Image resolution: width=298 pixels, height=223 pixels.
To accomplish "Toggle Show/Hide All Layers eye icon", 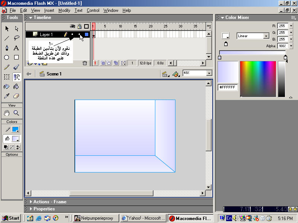I will (72, 26).
